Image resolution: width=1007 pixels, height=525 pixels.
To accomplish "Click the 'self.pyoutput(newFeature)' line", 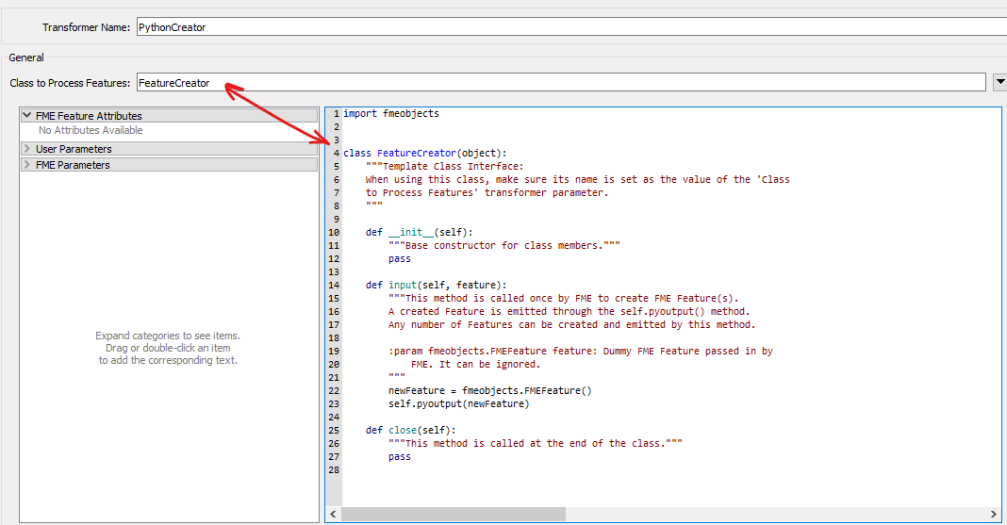I will click(458, 403).
